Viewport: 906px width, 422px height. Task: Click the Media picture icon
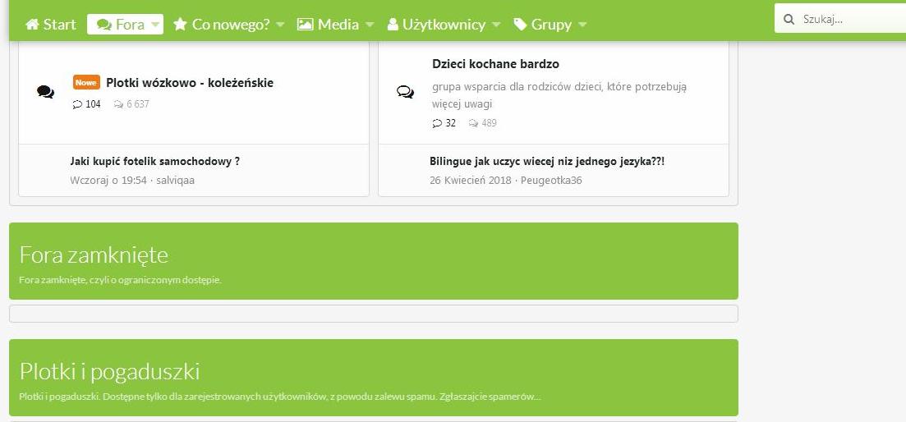pyautogui.click(x=305, y=25)
